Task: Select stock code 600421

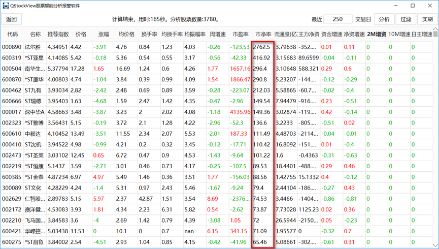Action: (x=12, y=231)
